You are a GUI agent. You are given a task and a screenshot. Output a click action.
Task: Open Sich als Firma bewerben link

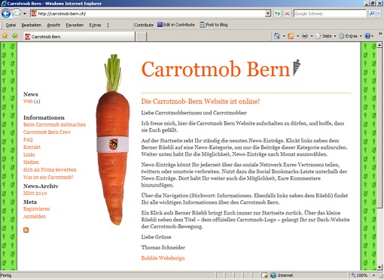[50, 169]
